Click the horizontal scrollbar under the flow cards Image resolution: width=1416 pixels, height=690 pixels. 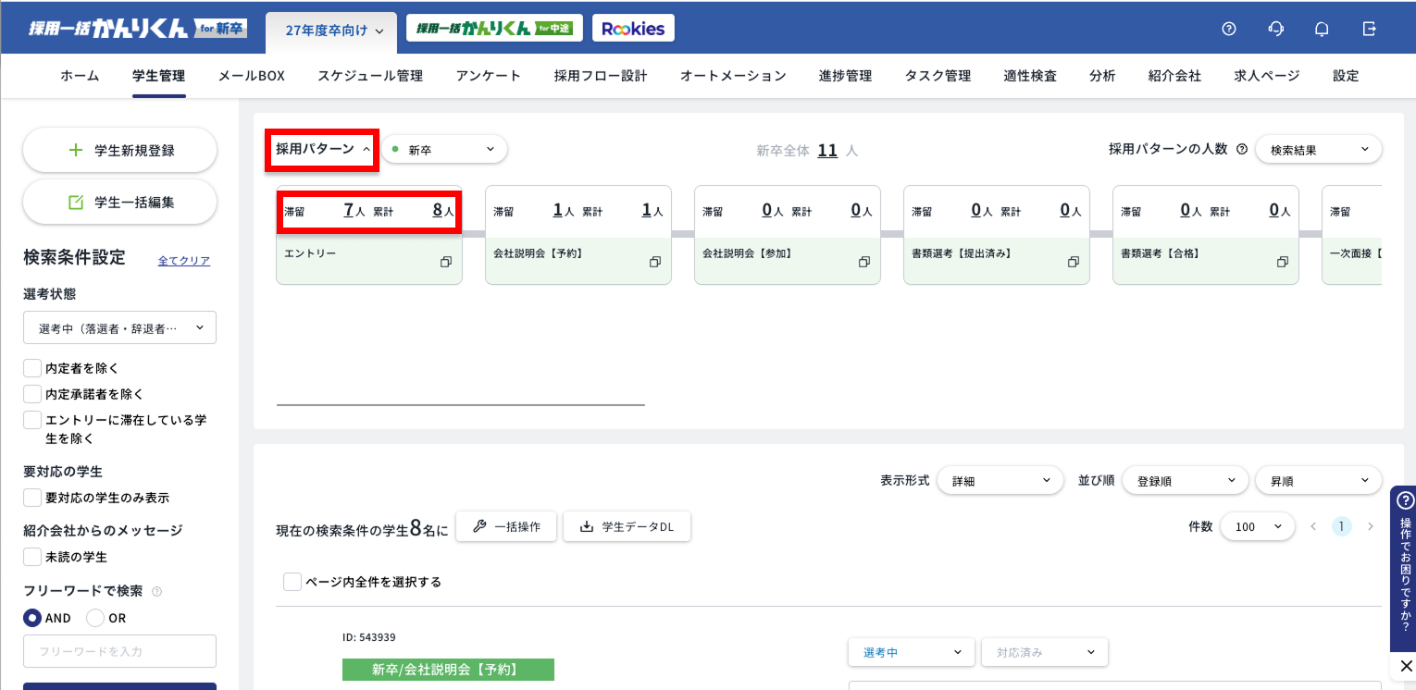click(x=460, y=405)
